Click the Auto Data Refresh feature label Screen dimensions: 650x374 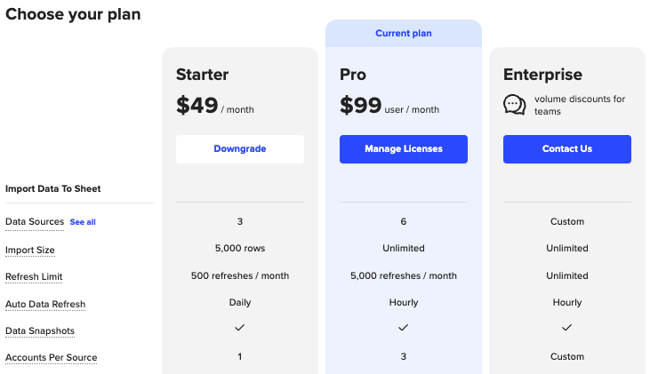(x=45, y=304)
